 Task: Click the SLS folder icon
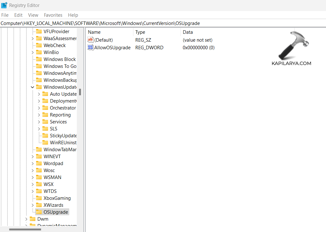[45, 129]
